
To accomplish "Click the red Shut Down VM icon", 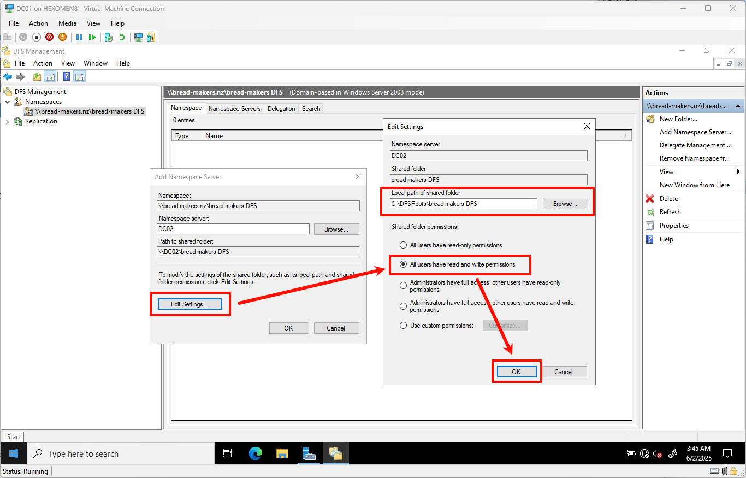I will point(49,37).
